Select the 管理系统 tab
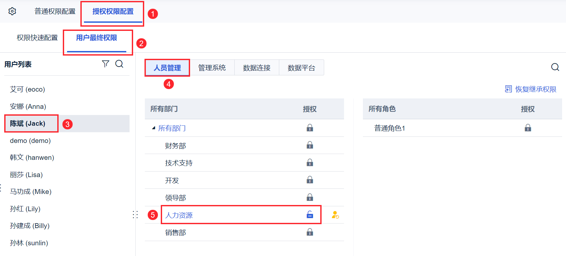Viewport: 566px width, 256px height. (212, 68)
